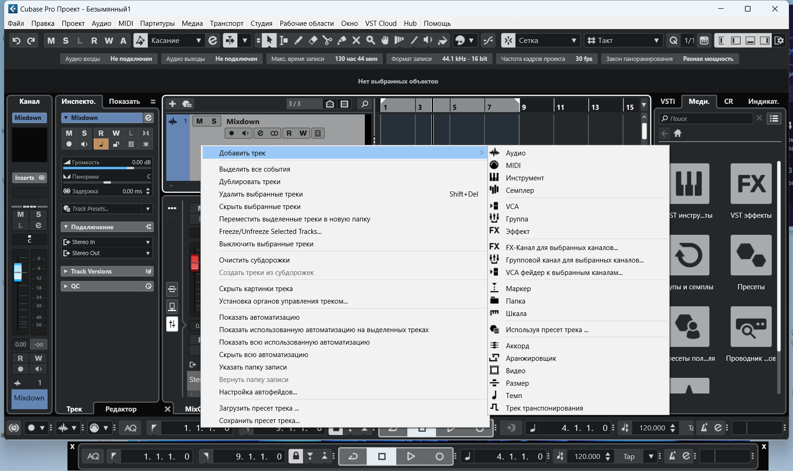
Task: Select the hand tool in the toolbar
Action: [x=385, y=41]
